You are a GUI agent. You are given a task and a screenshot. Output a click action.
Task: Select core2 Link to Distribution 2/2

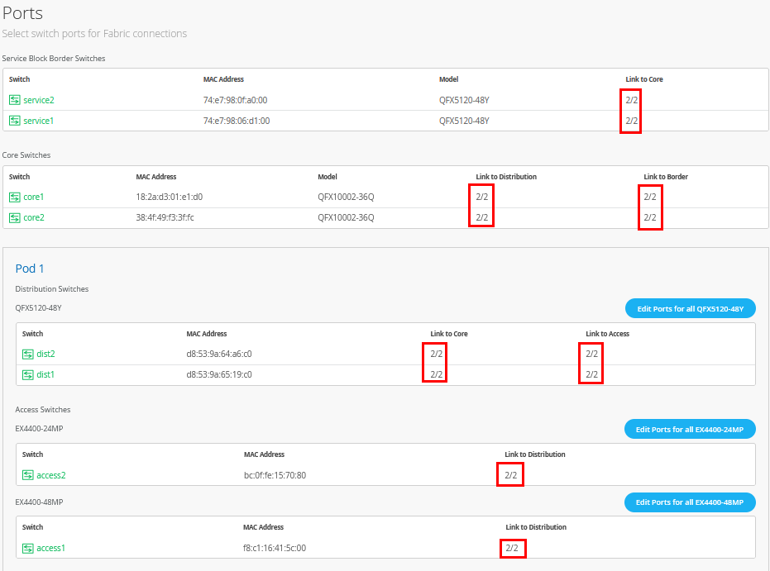tap(481, 217)
